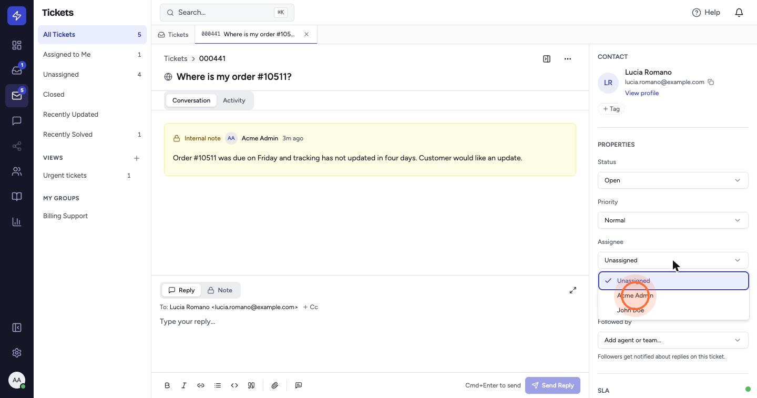Attach a file with the paperclip icon
The width and height of the screenshot is (757, 398).
(x=275, y=385)
